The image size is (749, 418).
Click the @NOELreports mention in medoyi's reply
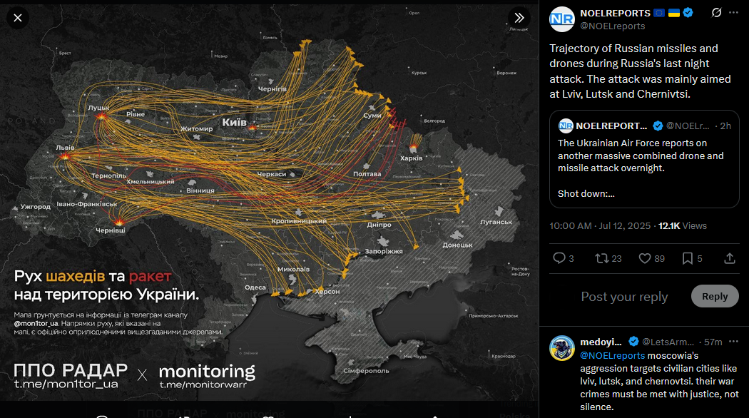click(x=612, y=355)
